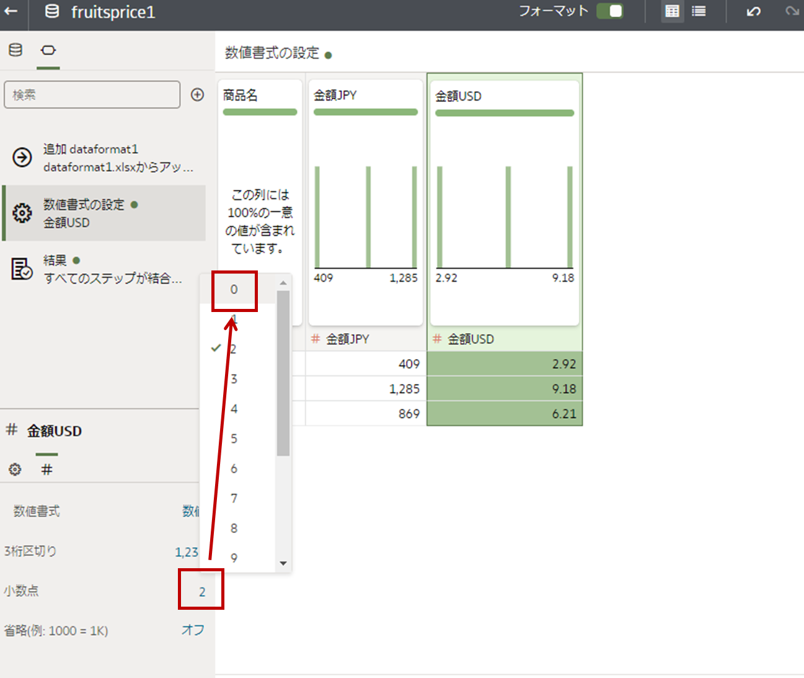Toggle the フォーマット switch
Image resolution: width=804 pixels, height=678 pixels.
(x=610, y=11)
